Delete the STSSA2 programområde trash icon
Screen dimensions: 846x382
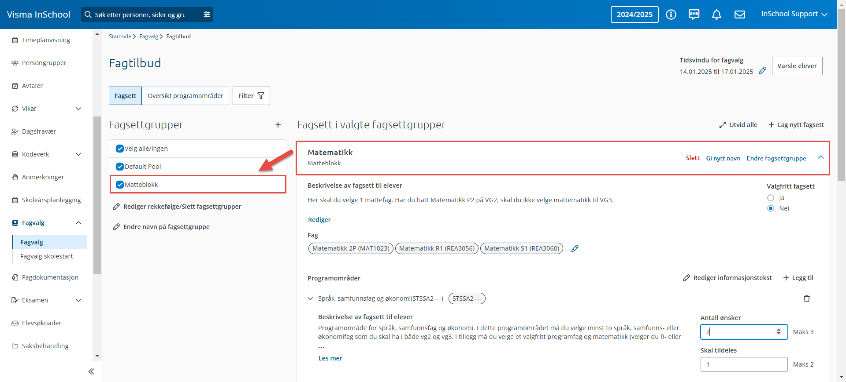point(807,298)
